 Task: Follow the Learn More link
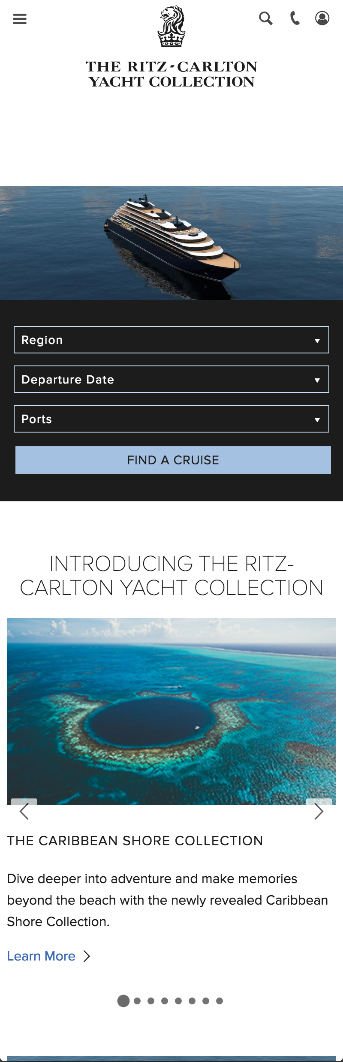tap(41, 956)
